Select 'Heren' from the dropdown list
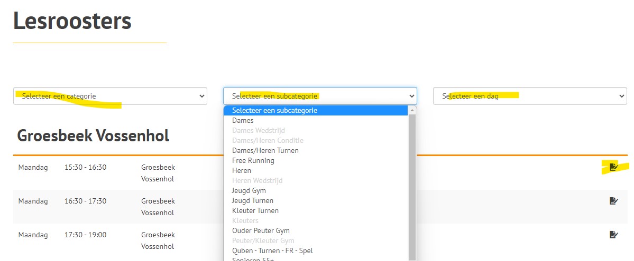634x261 pixels. [242, 170]
